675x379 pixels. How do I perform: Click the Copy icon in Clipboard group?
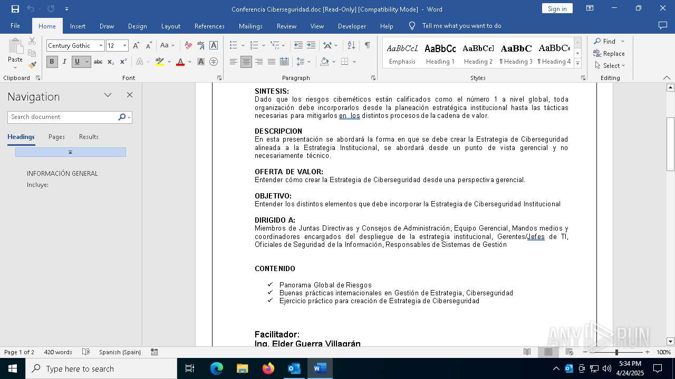point(32,53)
